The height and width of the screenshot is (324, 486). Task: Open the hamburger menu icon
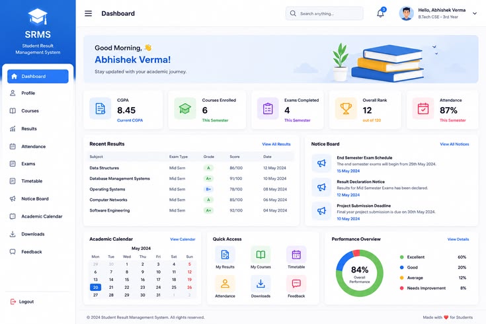(x=89, y=13)
